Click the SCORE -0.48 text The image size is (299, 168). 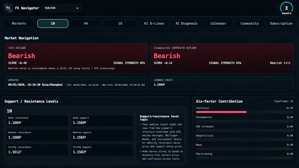pos(17,63)
